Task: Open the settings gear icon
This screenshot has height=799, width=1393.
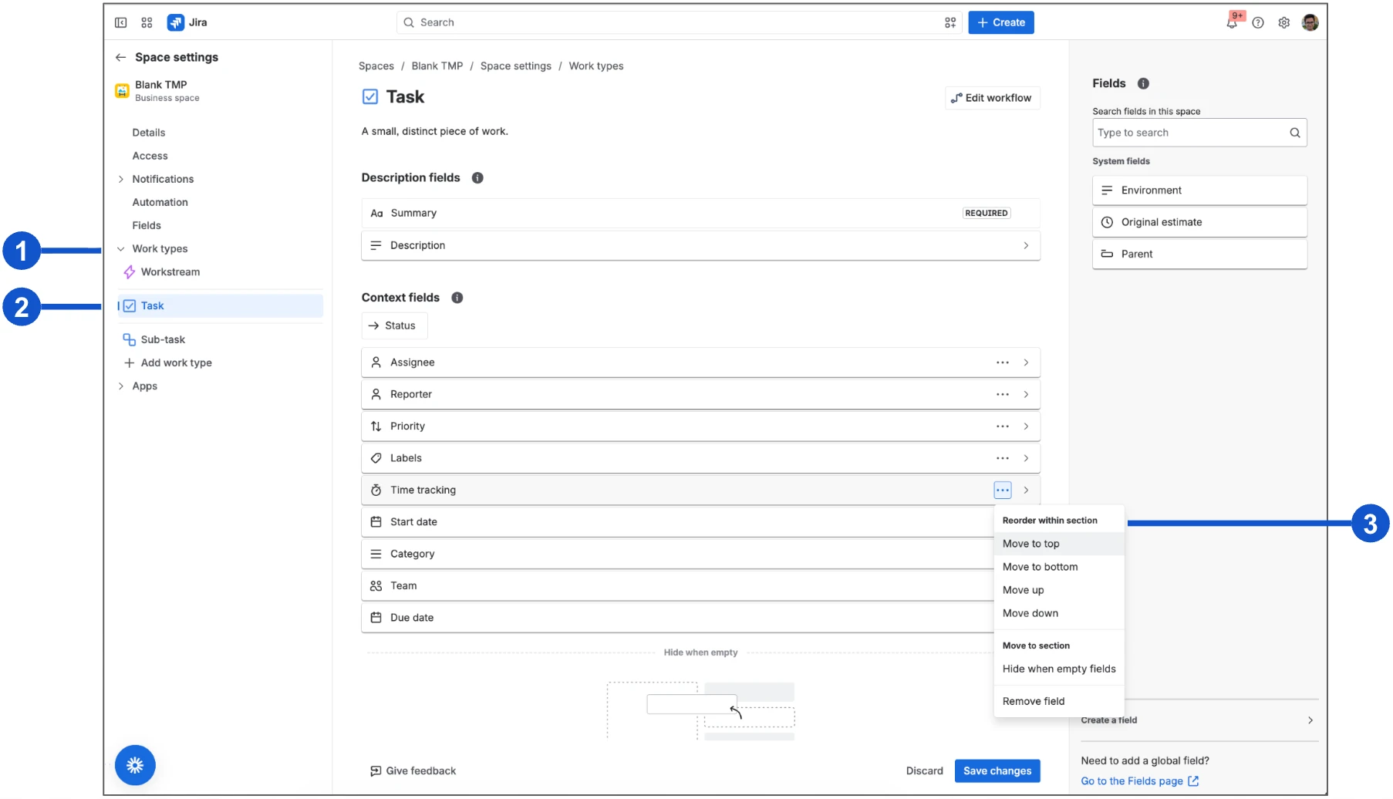Action: point(1284,22)
